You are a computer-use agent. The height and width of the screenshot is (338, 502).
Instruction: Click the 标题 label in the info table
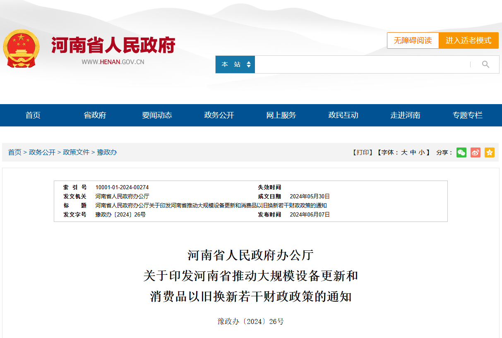[x=75, y=205]
